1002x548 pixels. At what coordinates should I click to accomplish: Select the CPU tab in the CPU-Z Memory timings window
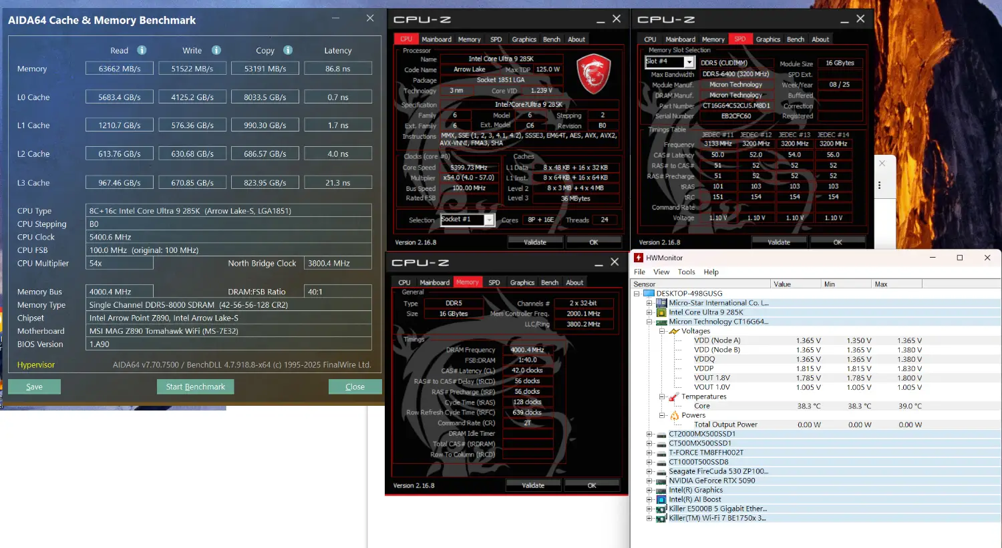[404, 282]
